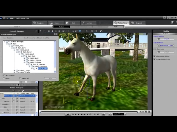This screenshot has height=132, width=177.
Task: Jump to the last frame
Action: (x=87, y=114)
